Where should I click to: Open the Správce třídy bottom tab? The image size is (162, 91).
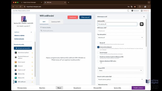click(x=117, y=88)
